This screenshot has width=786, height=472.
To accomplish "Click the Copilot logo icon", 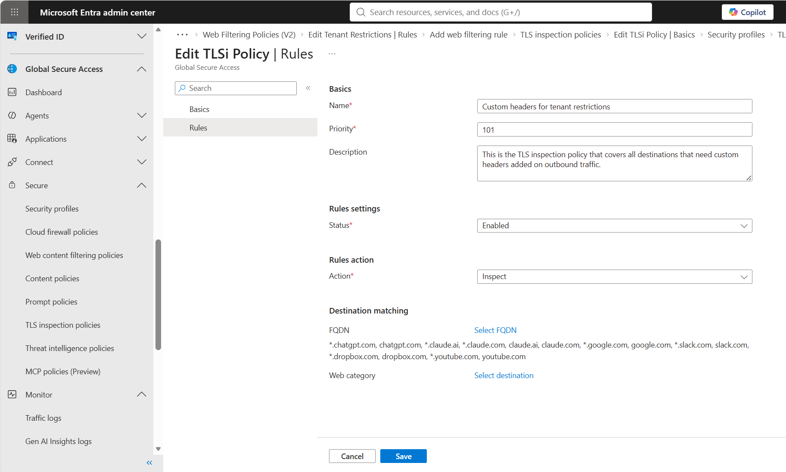I will (733, 12).
